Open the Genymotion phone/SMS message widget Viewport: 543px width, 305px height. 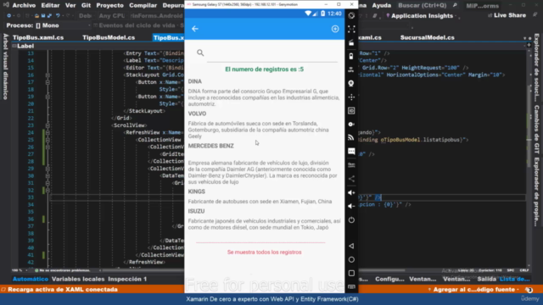(351, 151)
